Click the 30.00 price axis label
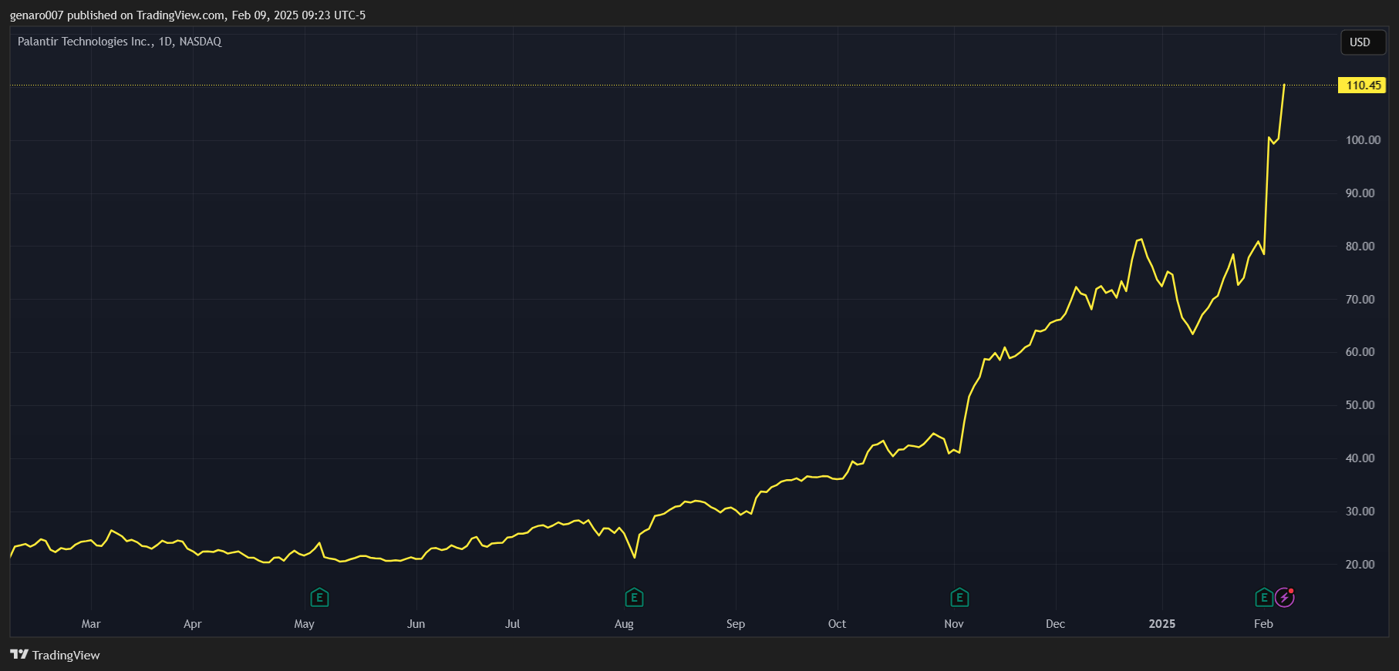The width and height of the screenshot is (1399, 671). (1360, 512)
